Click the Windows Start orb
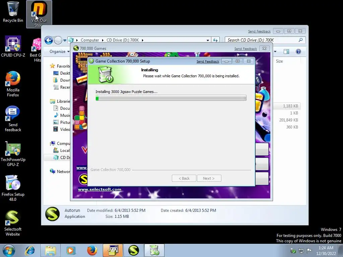This screenshot has width=343, height=257. click(9, 250)
